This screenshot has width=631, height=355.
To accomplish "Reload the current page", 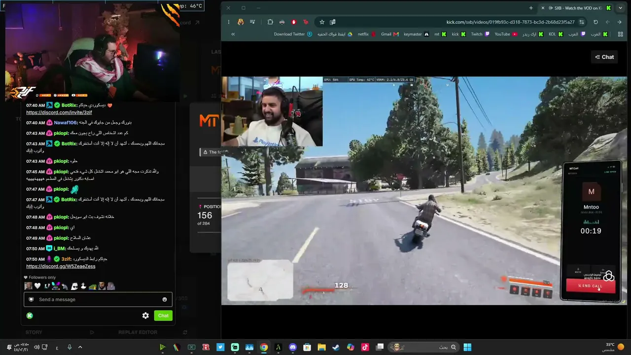I will [x=596, y=22].
